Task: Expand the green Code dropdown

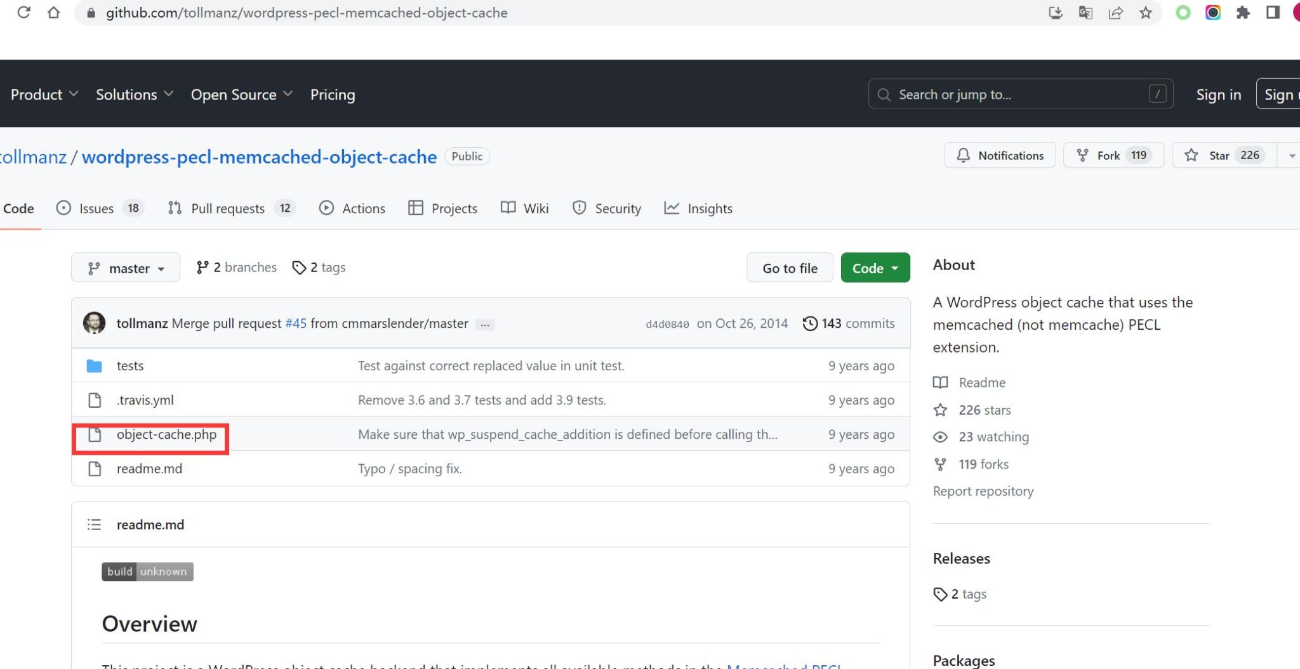Action: (x=875, y=268)
